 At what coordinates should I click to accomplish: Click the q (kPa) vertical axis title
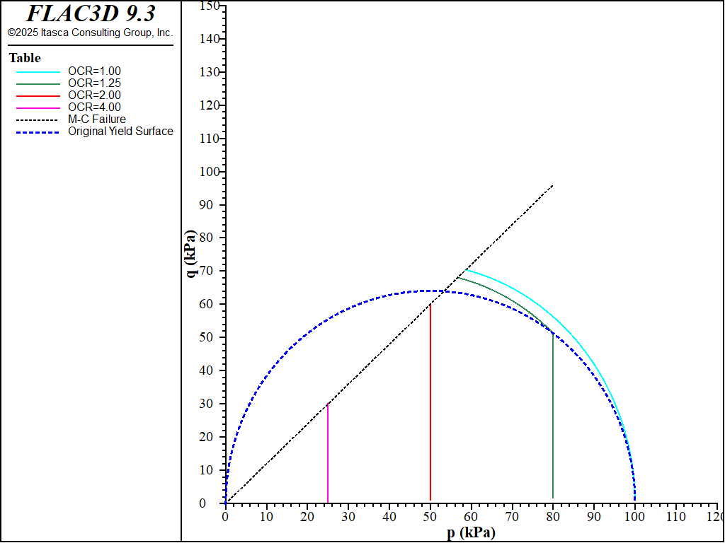point(191,253)
